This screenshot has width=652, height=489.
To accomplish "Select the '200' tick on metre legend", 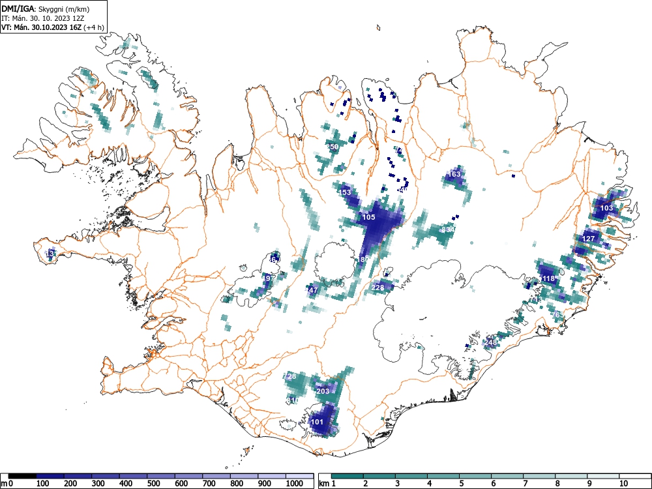I will (x=70, y=484).
